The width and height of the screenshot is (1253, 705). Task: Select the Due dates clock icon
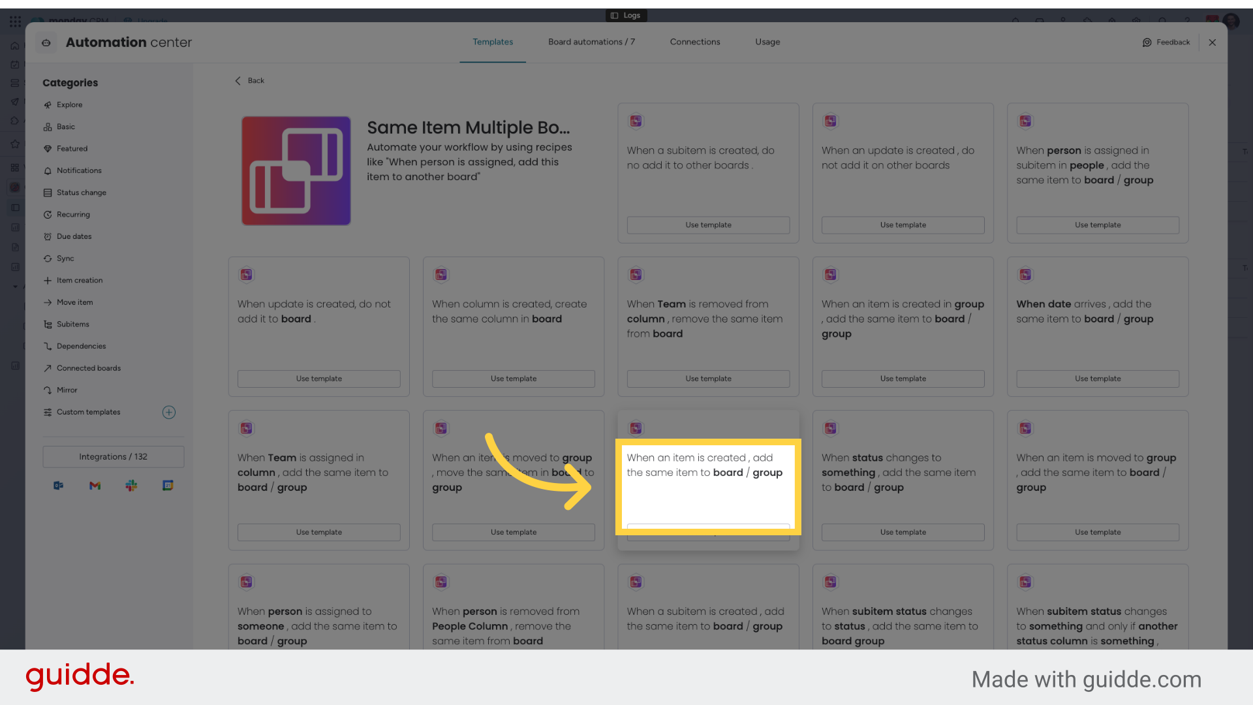48,236
